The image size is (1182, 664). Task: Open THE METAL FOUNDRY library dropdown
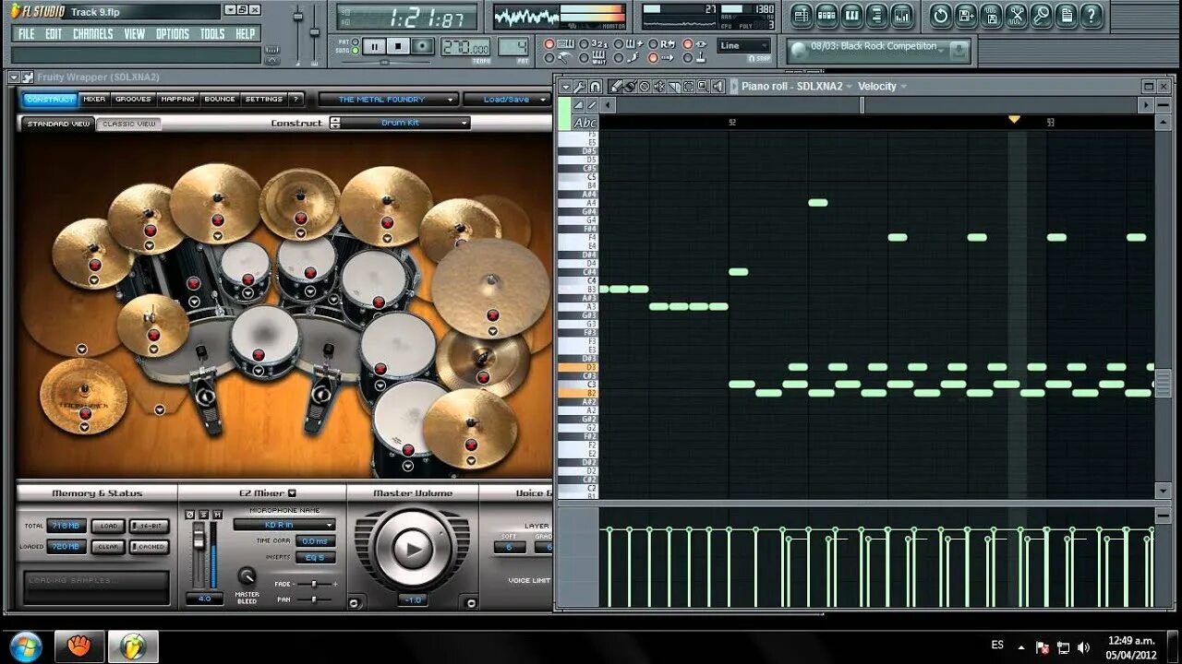coord(388,100)
